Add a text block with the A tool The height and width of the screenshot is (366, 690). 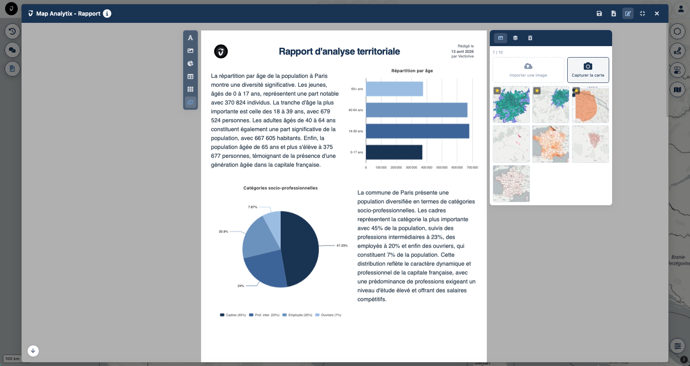point(190,38)
